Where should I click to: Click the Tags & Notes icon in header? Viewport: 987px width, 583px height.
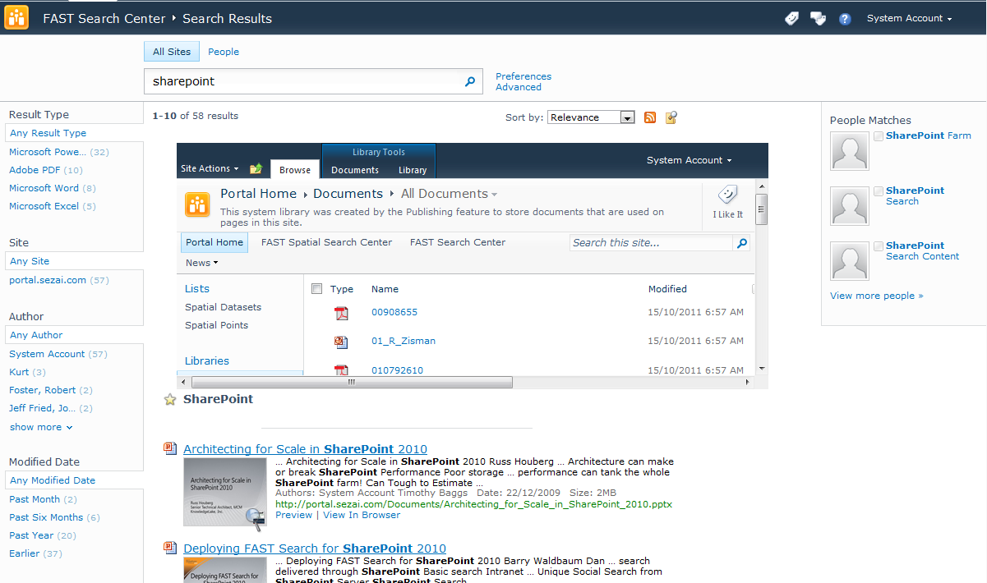coord(818,18)
